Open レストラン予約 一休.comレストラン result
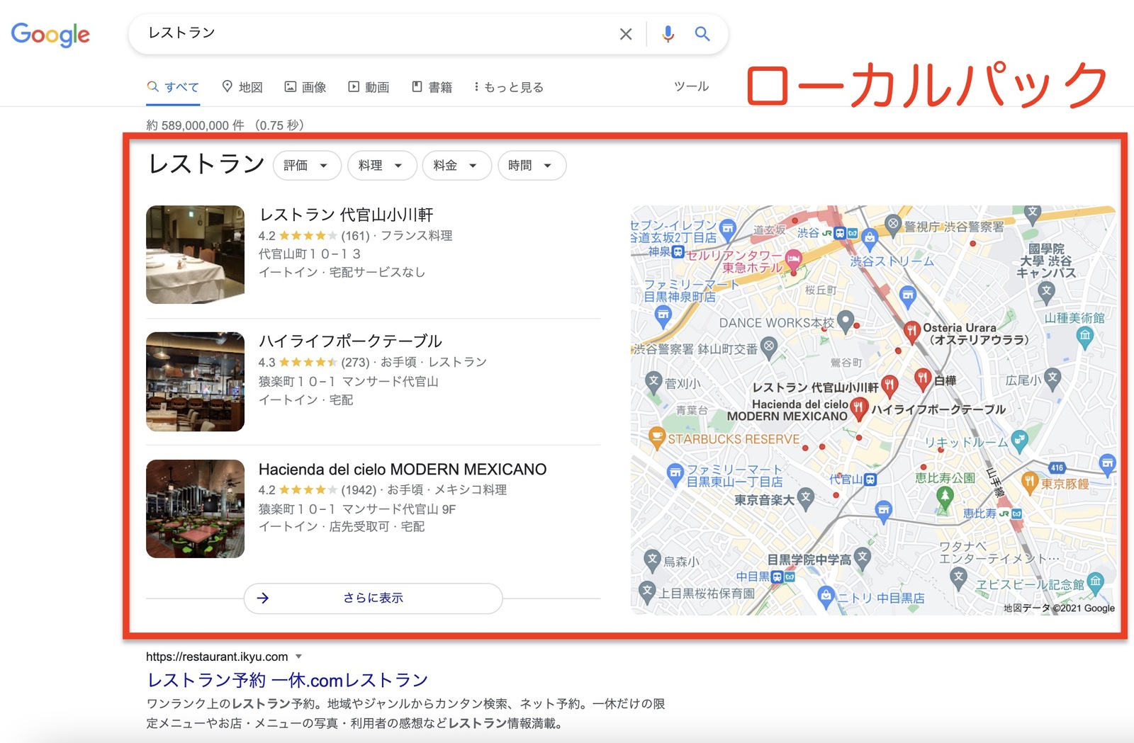 click(x=287, y=680)
